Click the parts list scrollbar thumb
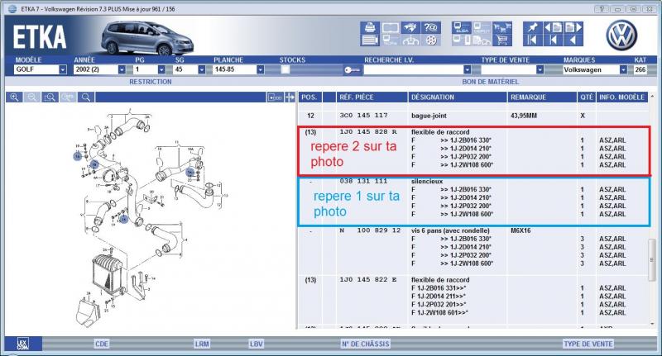662x356 pixels. coord(652,259)
